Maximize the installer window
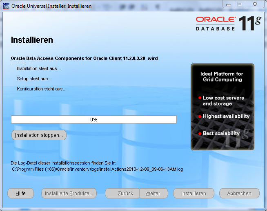267x211 pixels. point(240,4)
